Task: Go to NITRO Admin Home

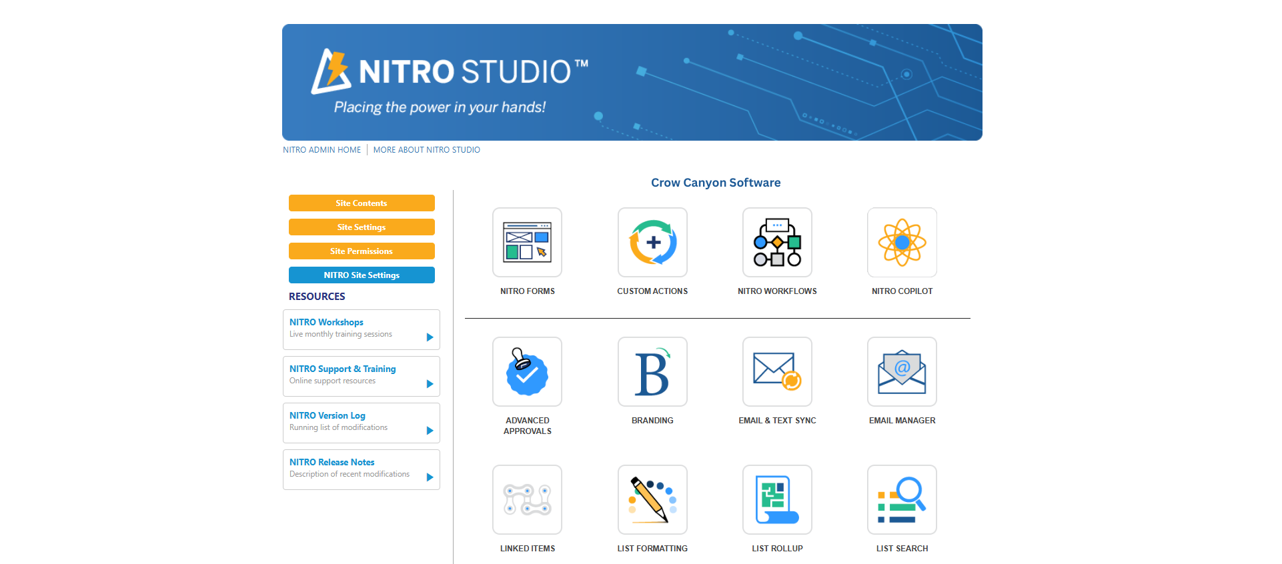Action: point(322,150)
